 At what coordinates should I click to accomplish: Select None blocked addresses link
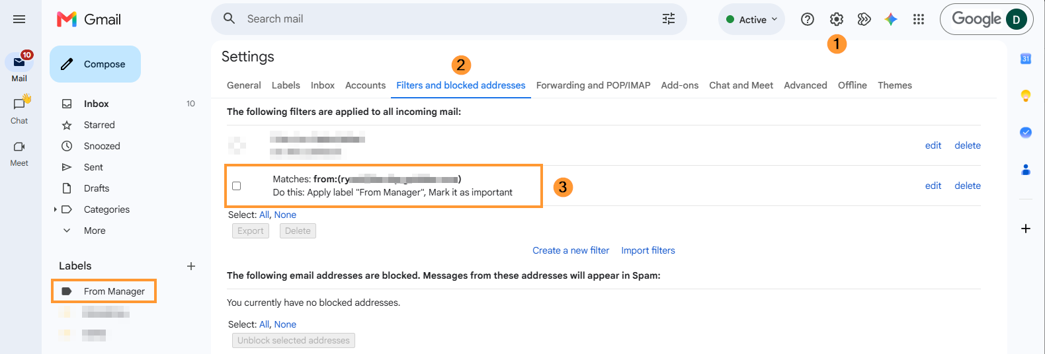tap(285, 324)
